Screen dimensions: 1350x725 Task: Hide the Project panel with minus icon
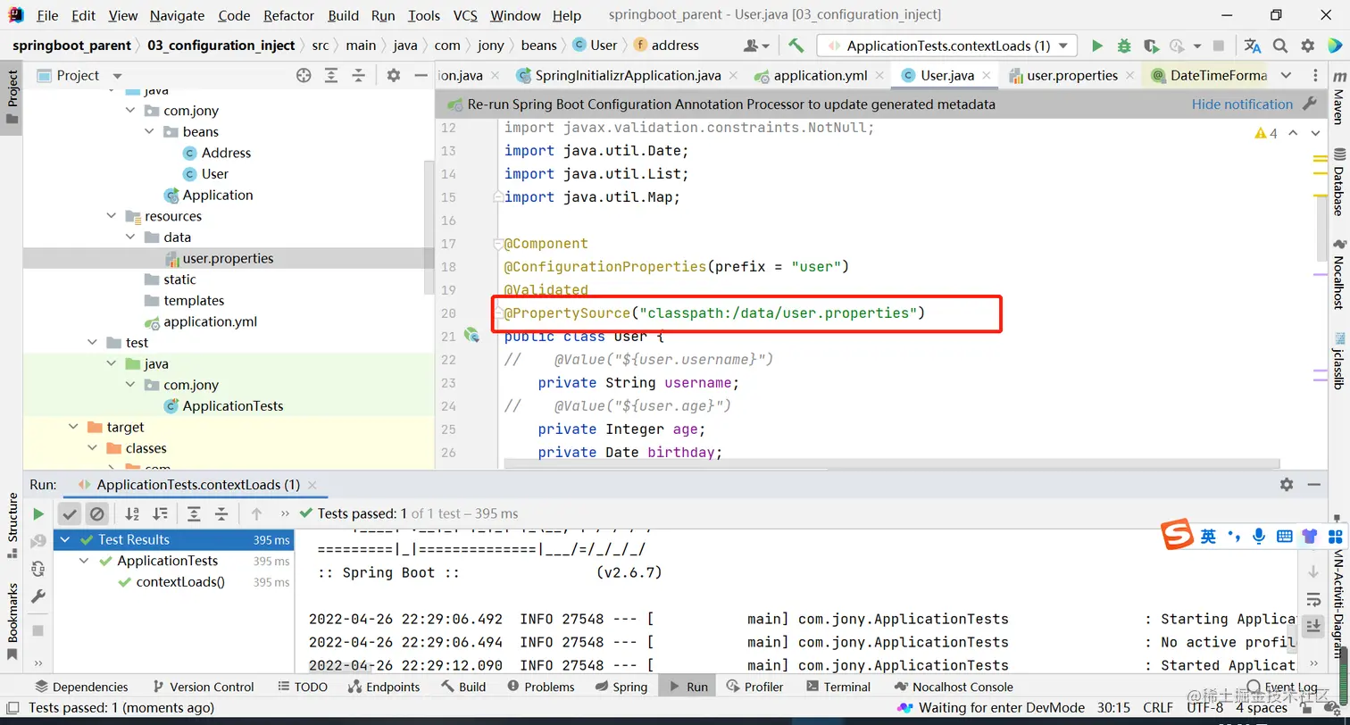[x=421, y=76]
